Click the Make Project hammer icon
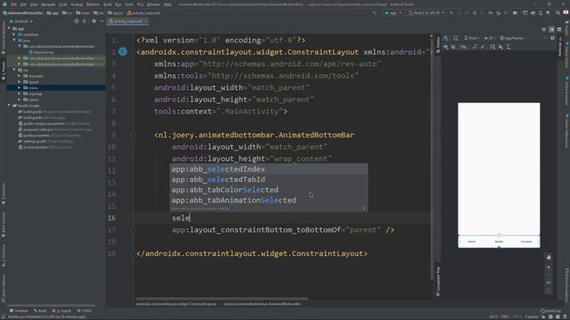 (374, 12)
